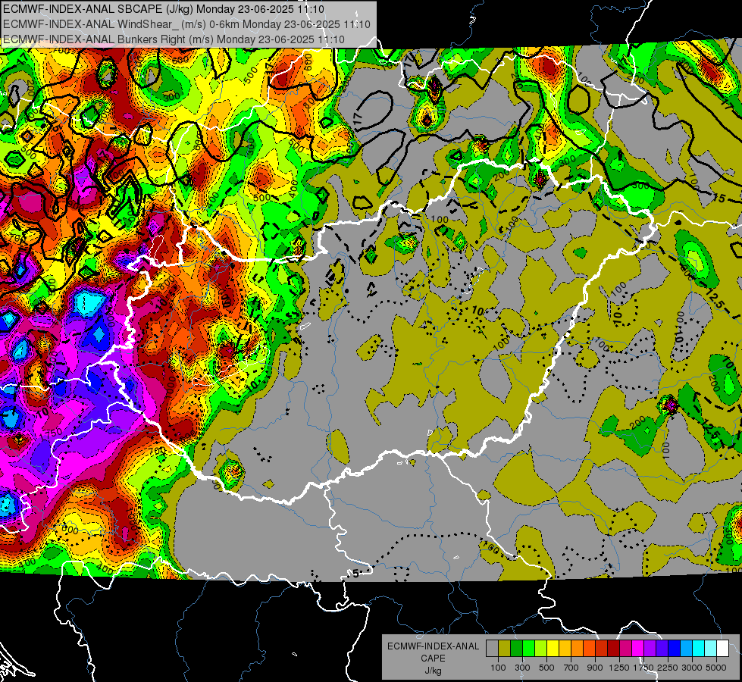This screenshot has height=682, width=742.
Task: Click 'ECMWF-INDEX-ANAL' title in the legend box
Action: (x=433, y=646)
